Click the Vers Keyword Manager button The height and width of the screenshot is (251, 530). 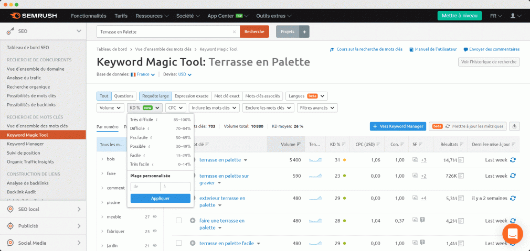(x=398, y=126)
